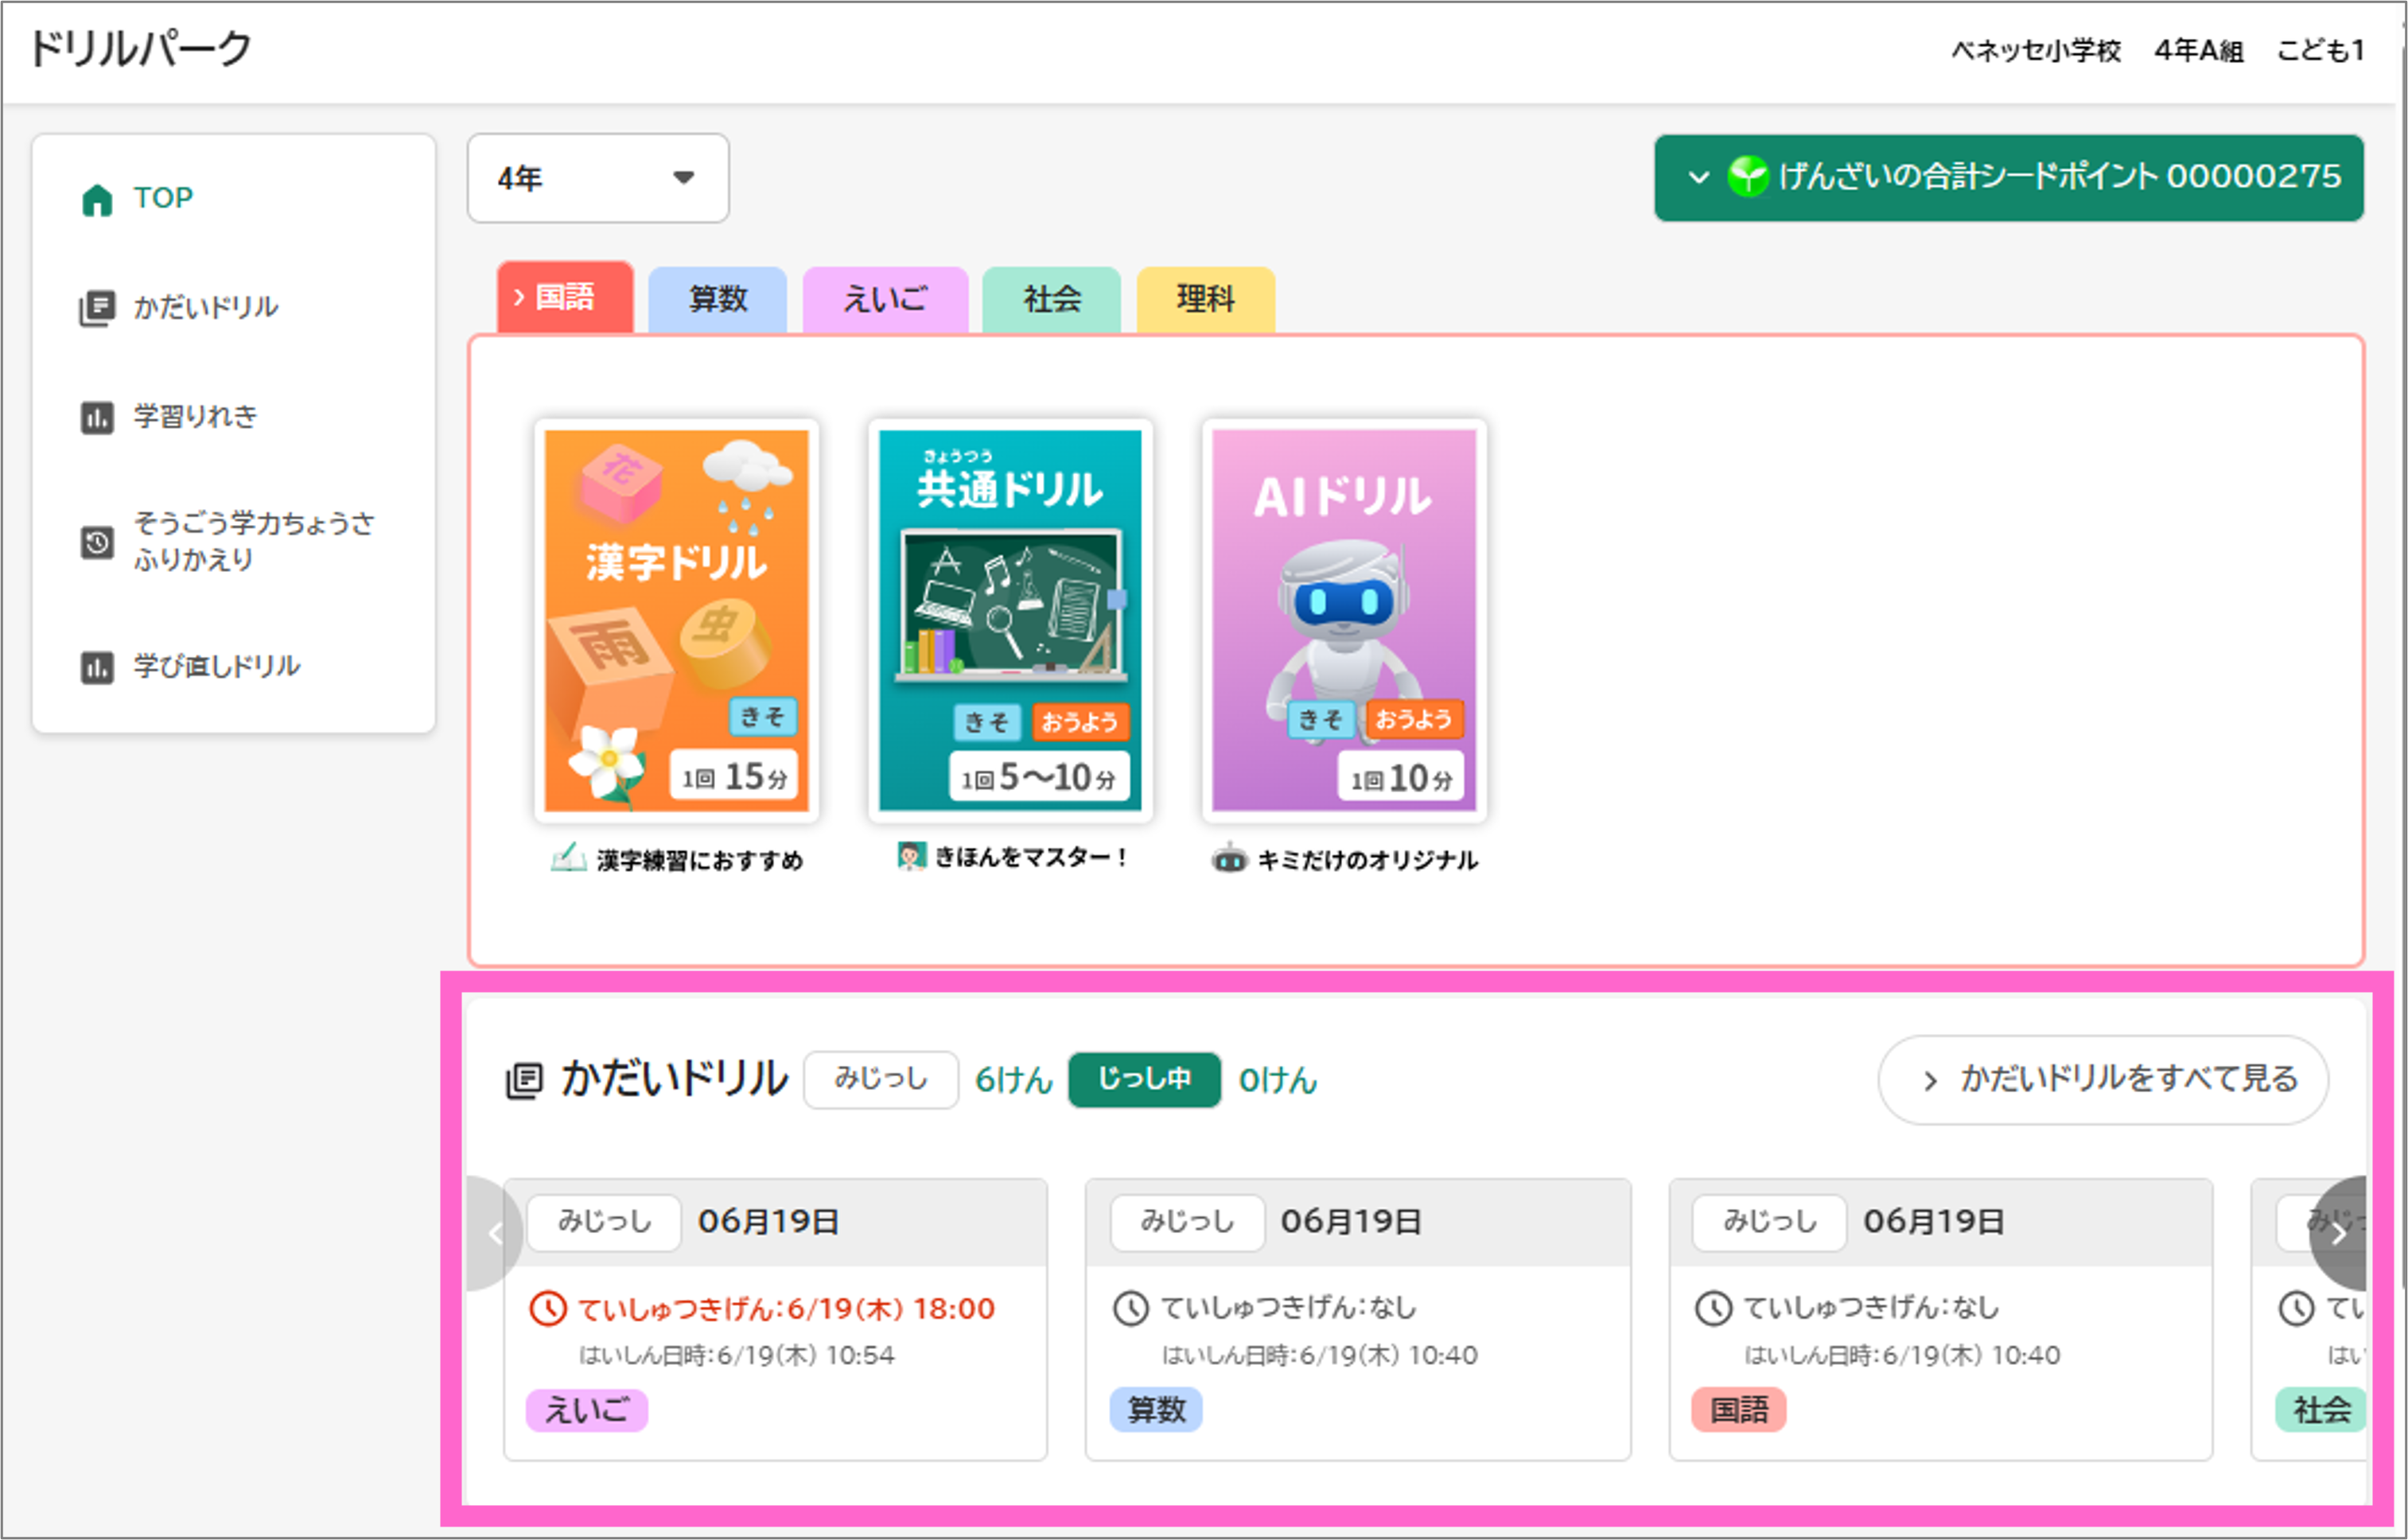The image size is (2408, 1540).
Task: Click the 算数 subject tag on card
Action: coord(1156,1410)
